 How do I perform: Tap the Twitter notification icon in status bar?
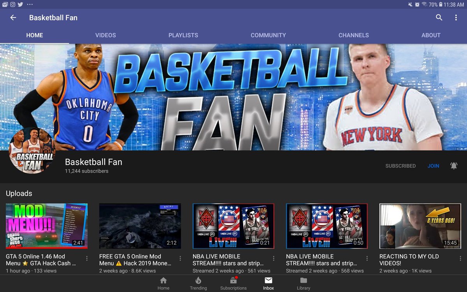(x=20, y=4)
